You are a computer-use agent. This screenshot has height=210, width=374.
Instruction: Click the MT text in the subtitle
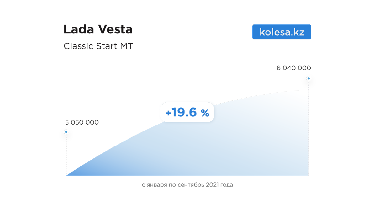pyautogui.click(x=126, y=46)
